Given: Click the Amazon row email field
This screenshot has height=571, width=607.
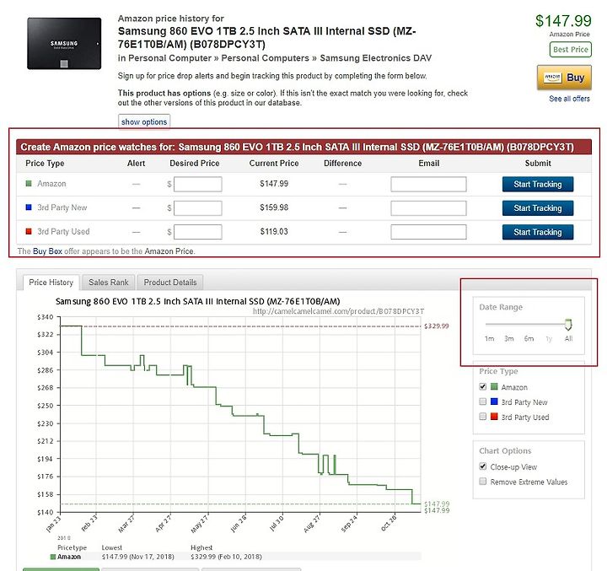Looking at the screenshot, I should coord(428,184).
